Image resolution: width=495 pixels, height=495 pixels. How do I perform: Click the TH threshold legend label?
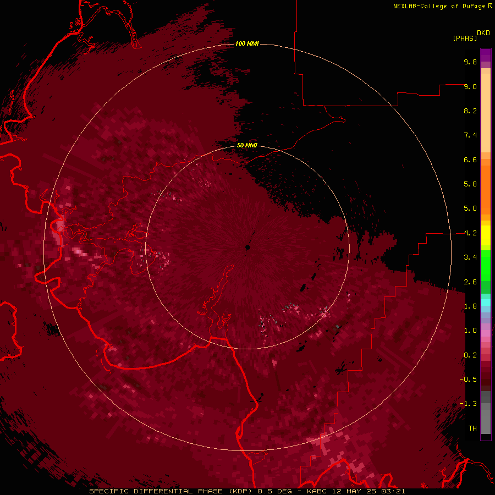[472, 428]
